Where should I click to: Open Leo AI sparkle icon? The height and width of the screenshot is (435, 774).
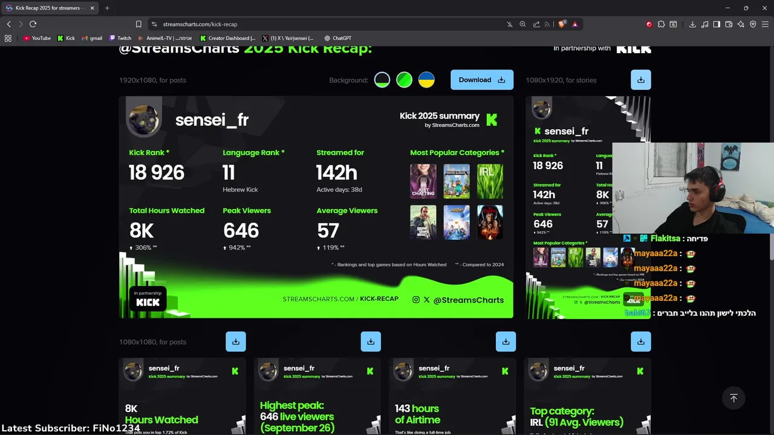[x=741, y=24]
